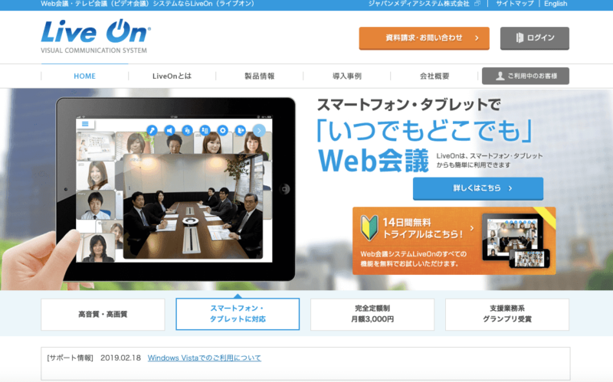This screenshot has height=382, width=613.
Task: Click the [サポート情報] label
Action: pos(70,358)
